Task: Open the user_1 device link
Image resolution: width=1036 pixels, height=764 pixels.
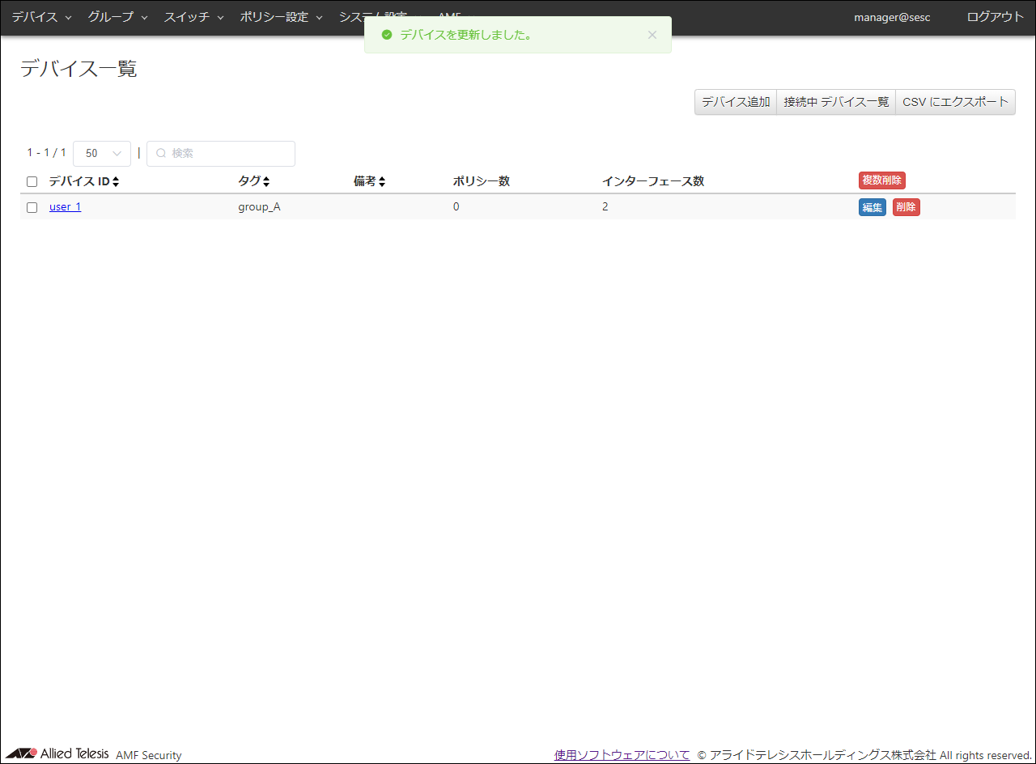Action: point(65,207)
